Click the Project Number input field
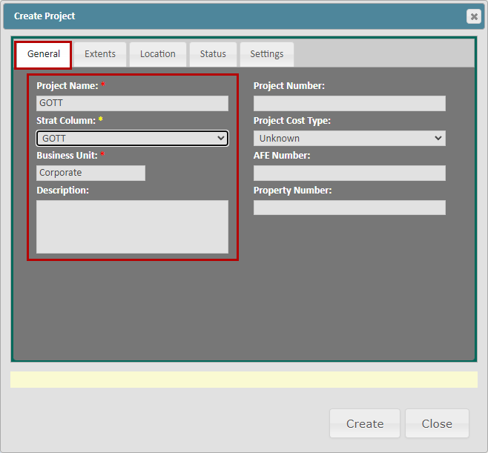The width and height of the screenshot is (488, 453). coord(349,103)
